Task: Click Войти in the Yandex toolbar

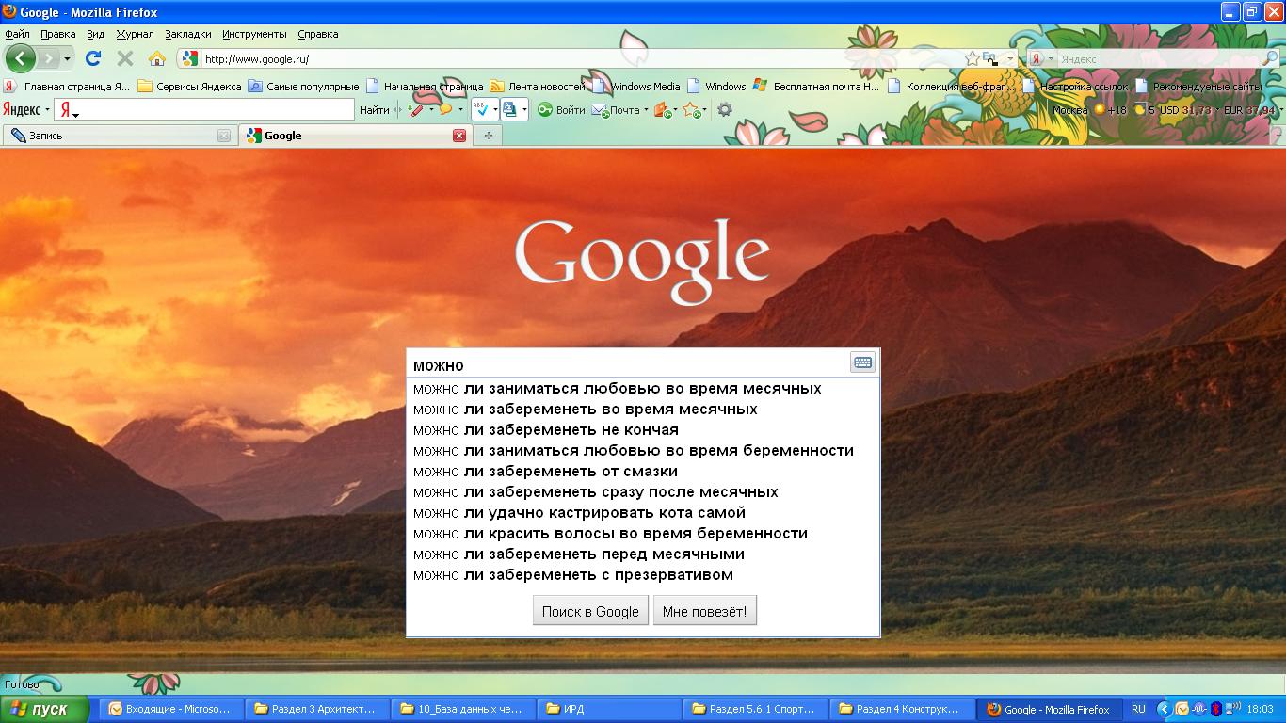Action: (x=562, y=110)
